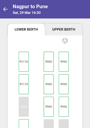Click the driver steering wheel icon
The width and height of the screenshot is (90, 128).
65,41
